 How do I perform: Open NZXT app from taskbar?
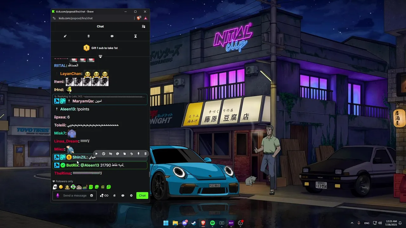[x=231, y=223]
